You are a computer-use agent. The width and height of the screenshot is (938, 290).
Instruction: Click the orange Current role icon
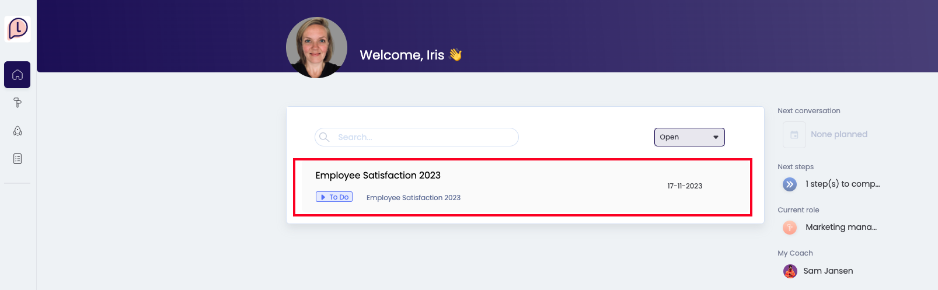click(x=789, y=228)
